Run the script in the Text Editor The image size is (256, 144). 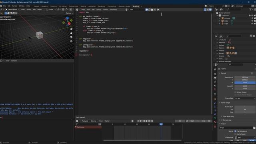(x=158, y=10)
